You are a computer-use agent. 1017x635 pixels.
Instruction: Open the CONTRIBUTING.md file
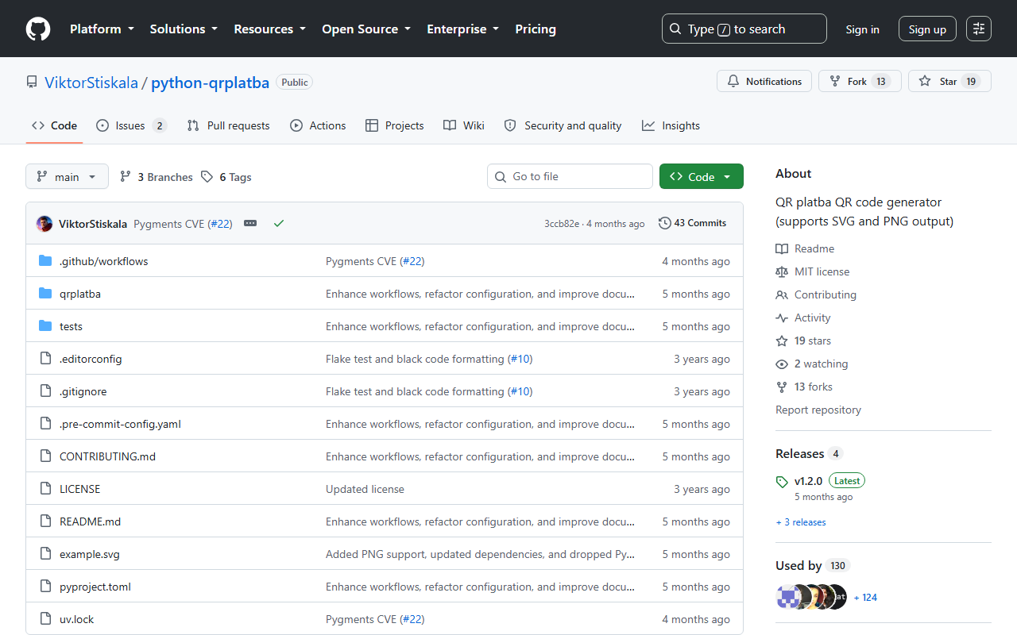click(x=107, y=456)
